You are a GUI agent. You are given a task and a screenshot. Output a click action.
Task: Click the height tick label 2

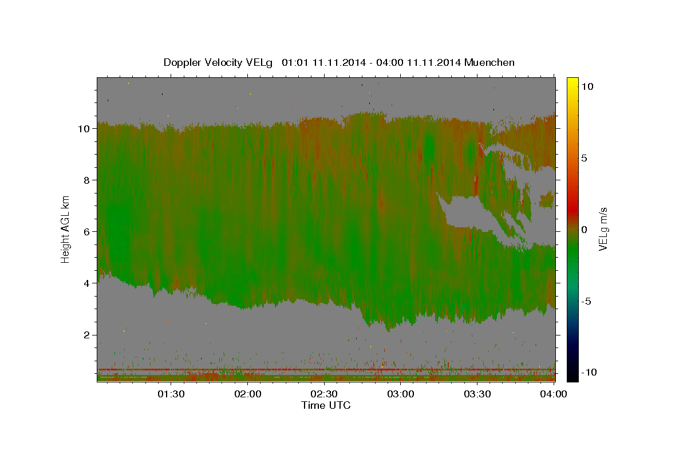(x=86, y=334)
